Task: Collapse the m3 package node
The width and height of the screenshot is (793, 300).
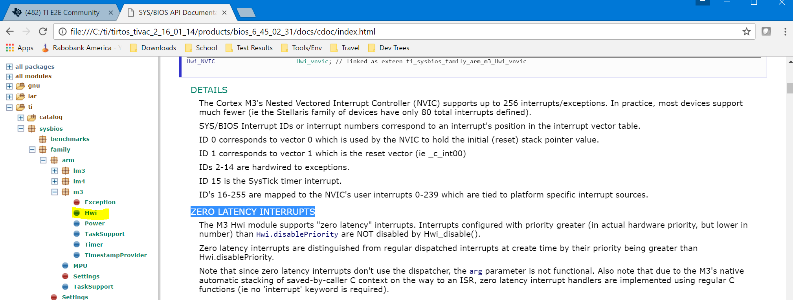Action: (x=55, y=192)
